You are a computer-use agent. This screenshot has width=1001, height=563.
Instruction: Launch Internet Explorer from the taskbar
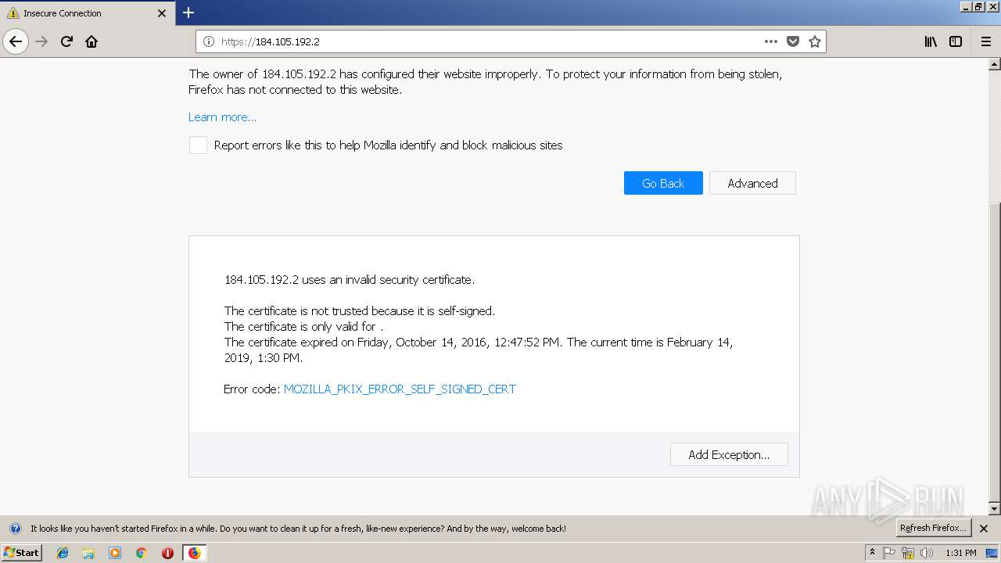(x=63, y=553)
